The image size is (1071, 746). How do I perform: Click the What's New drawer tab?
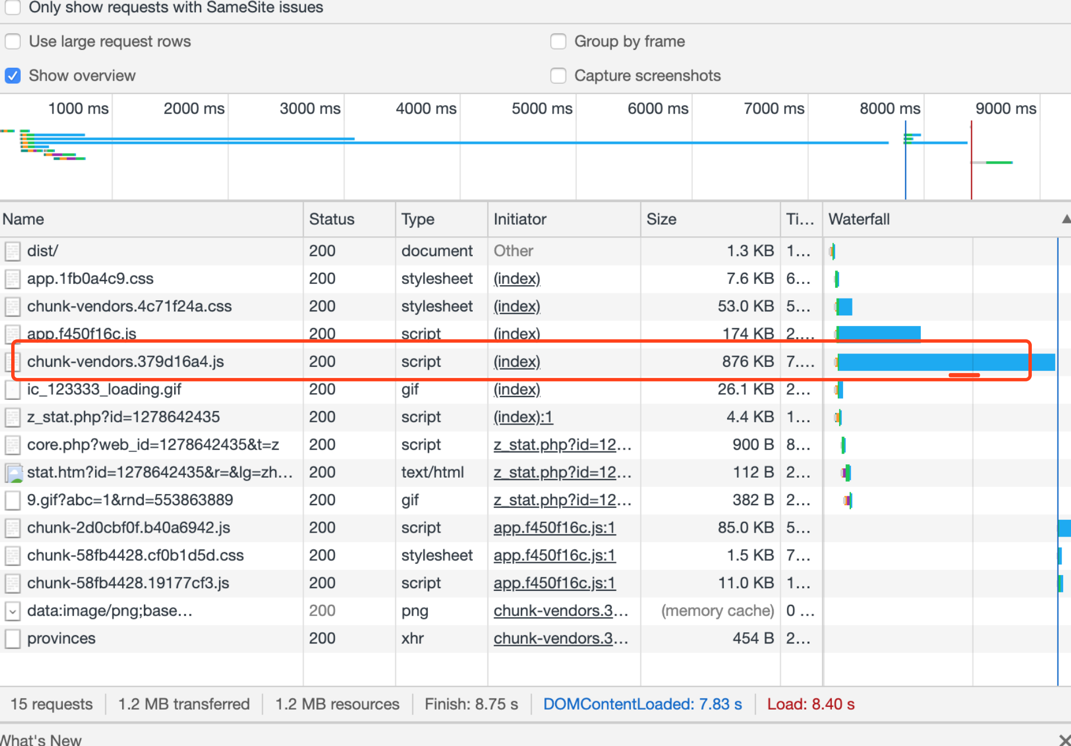pyautogui.click(x=41, y=739)
